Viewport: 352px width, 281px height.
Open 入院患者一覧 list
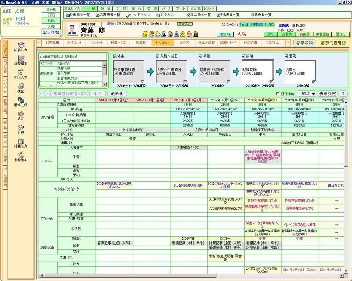coord(108,15)
